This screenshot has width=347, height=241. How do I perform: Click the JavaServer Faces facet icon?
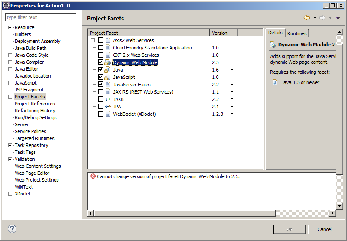pos(108,84)
